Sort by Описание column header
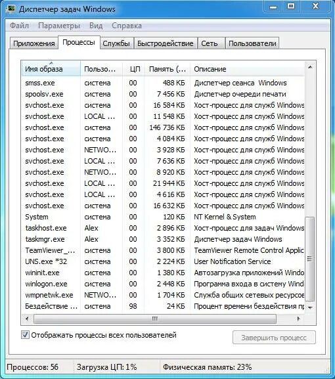Image resolution: width=335 pixels, height=379 pixels. click(248, 69)
